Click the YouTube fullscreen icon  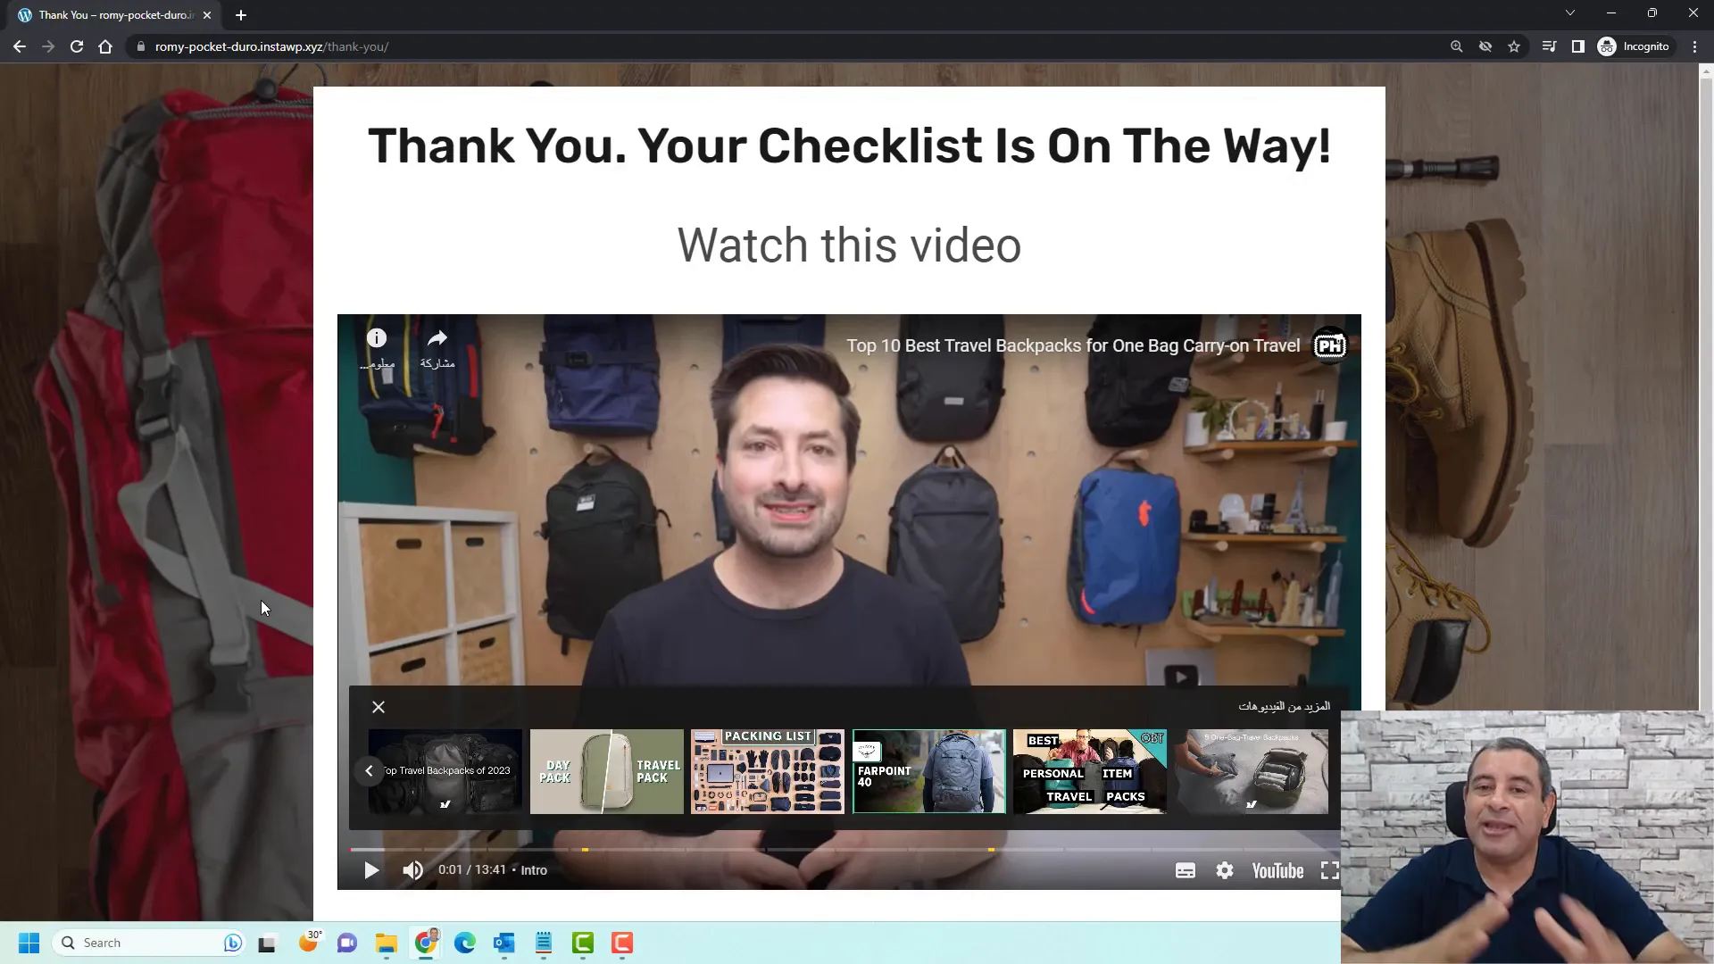(1329, 868)
